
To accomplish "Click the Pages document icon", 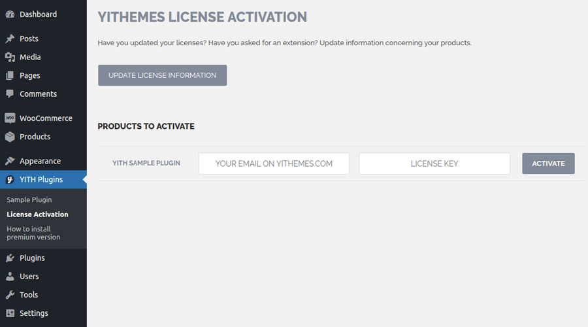I will (x=10, y=75).
